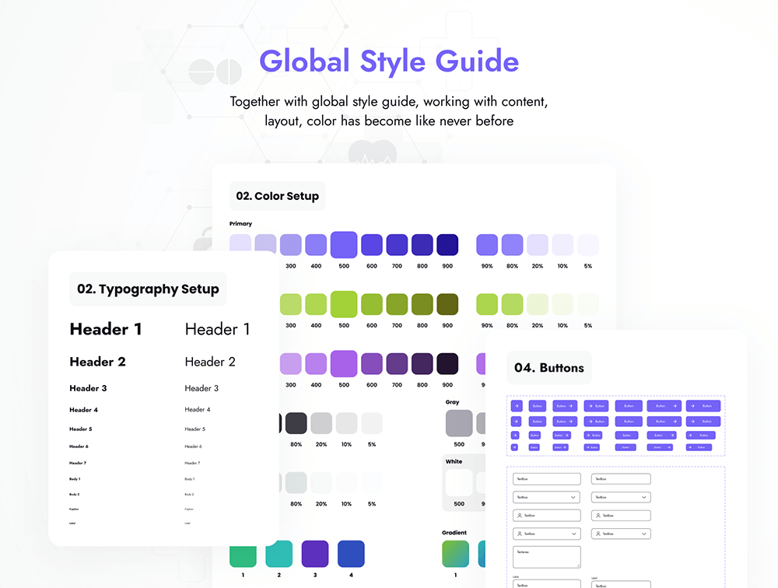This screenshot has width=778, height=588.
Task: Select the 04. Buttons section header
Action: pos(550,368)
